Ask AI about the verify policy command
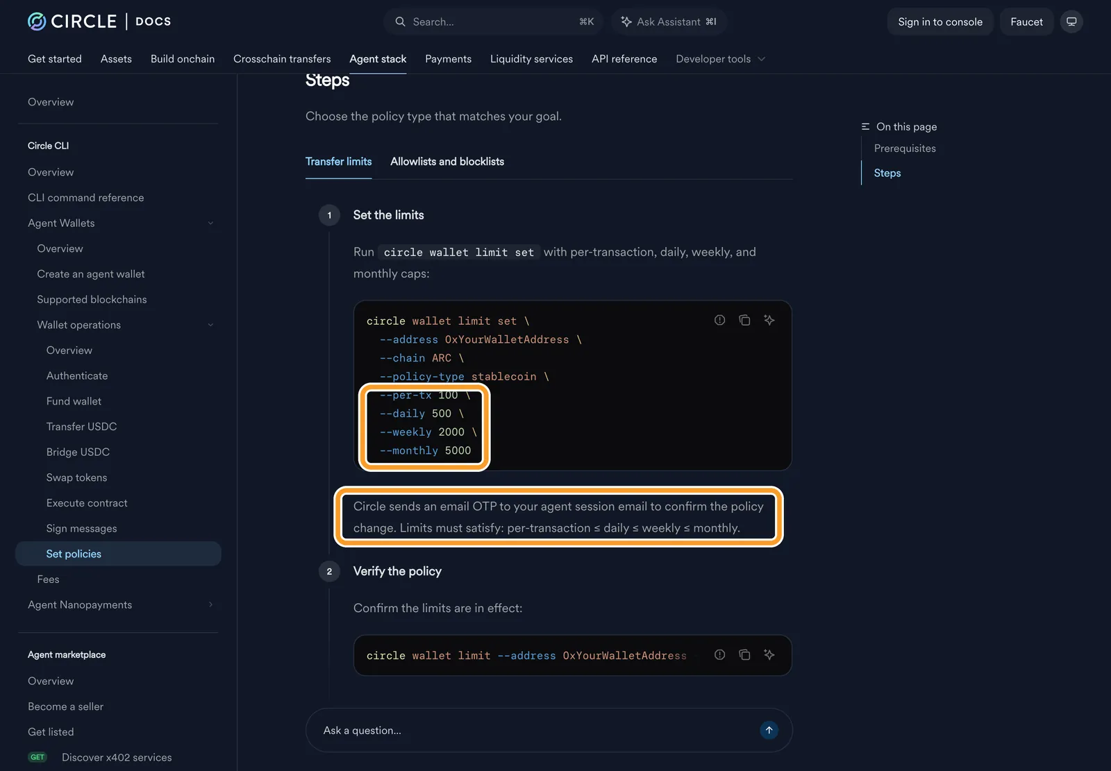Image resolution: width=1111 pixels, height=771 pixels. click(x=769, y=654)
